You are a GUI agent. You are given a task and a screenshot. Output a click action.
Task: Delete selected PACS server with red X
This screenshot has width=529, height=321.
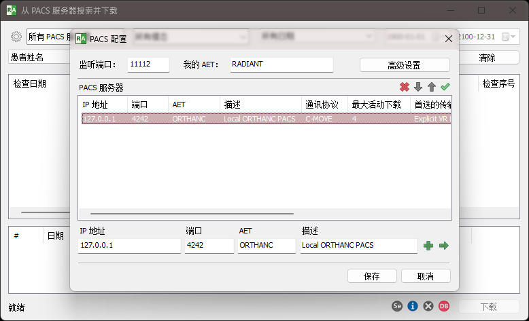coord(404,87)
